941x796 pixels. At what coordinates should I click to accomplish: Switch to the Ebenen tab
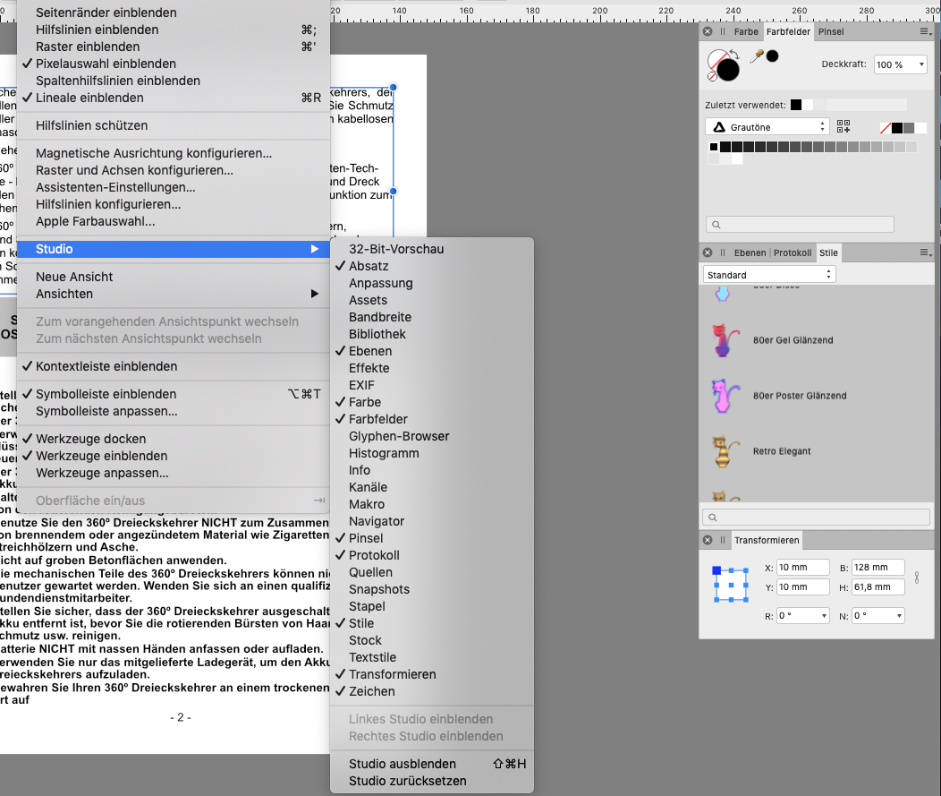click(x=750, y=252)
